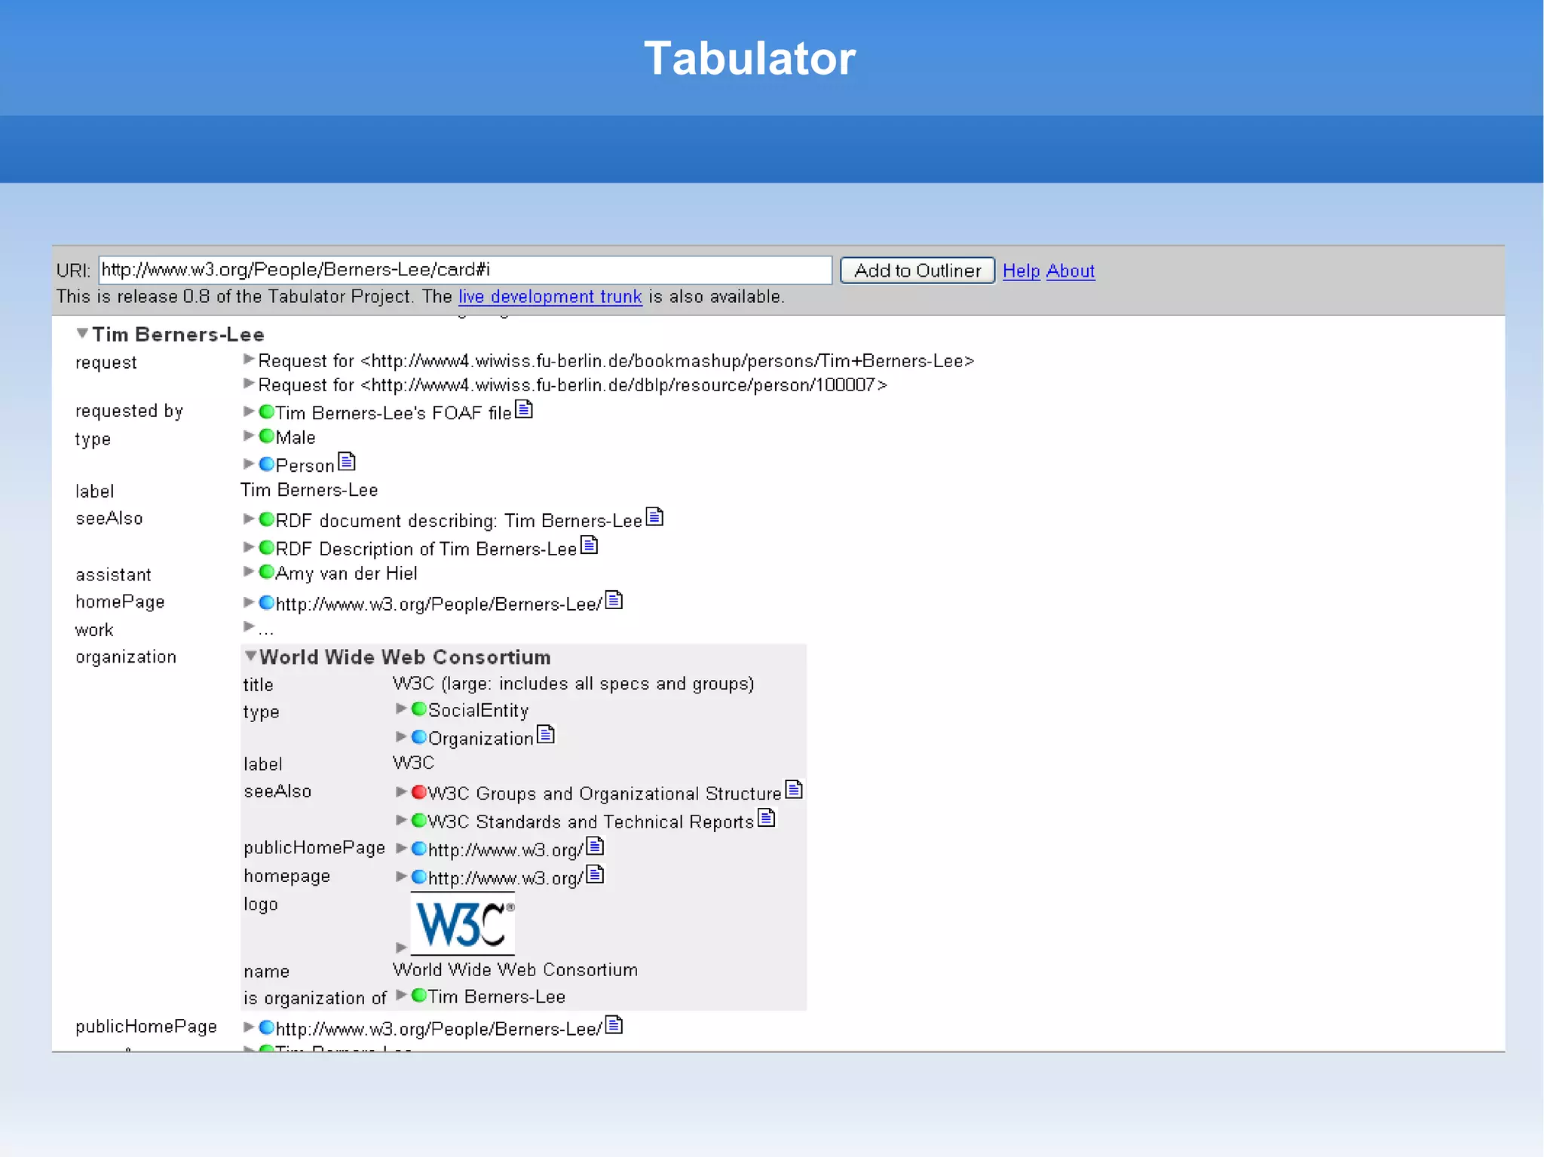Viewport: 1544px width, 1157px height.
Task: Open the Help link
Action: [1021, 271]
